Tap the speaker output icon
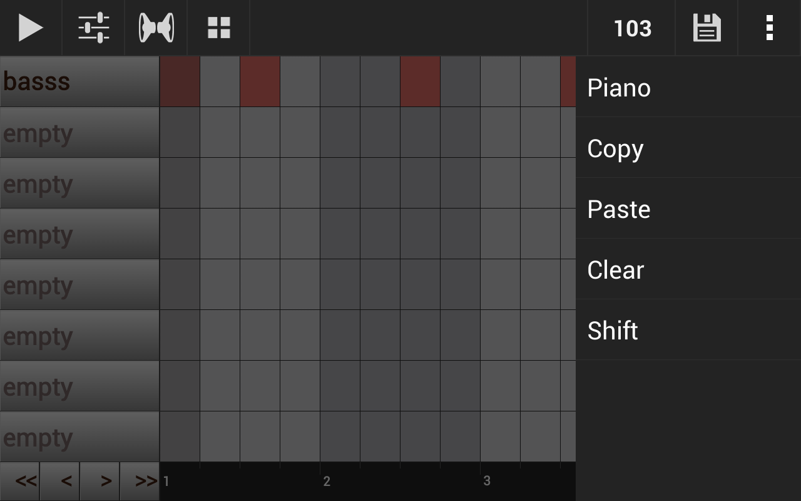This screenshot has height=501, width=801. (155, 28)
